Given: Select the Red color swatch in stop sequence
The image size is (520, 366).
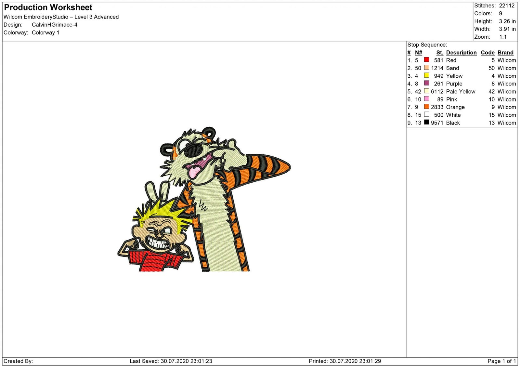Looking at the screenshot, I should pos(426,60).
